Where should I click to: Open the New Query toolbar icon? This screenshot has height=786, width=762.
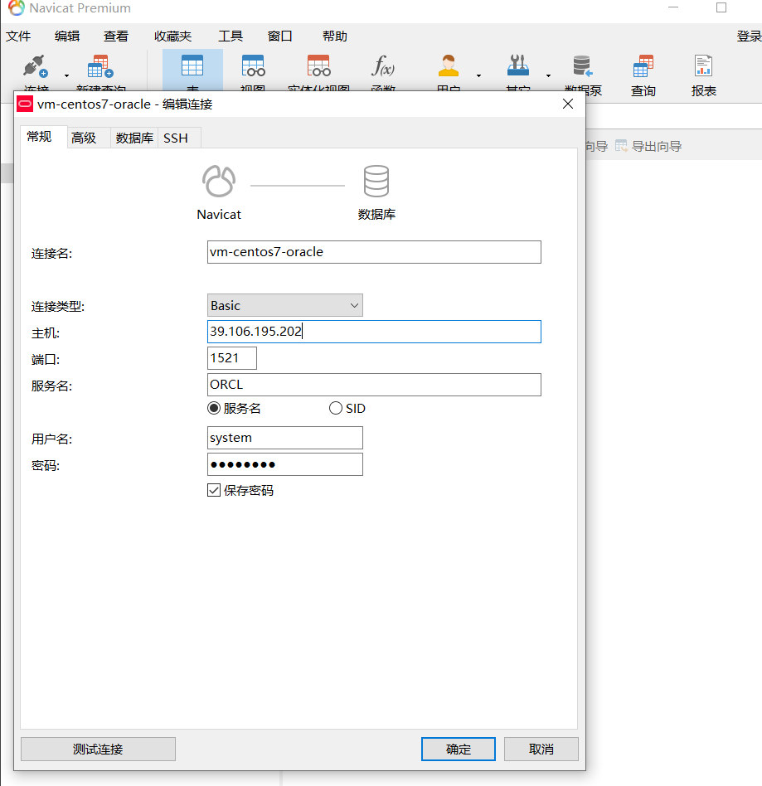(100, 66)
